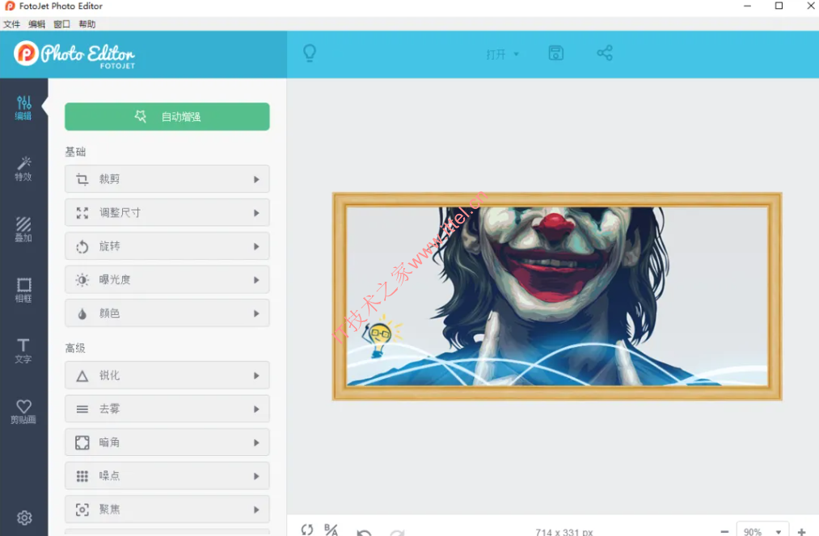Viewport: 819px width, 536px height.
Task: Click the B/A compare icon
Action: (331, 530)
